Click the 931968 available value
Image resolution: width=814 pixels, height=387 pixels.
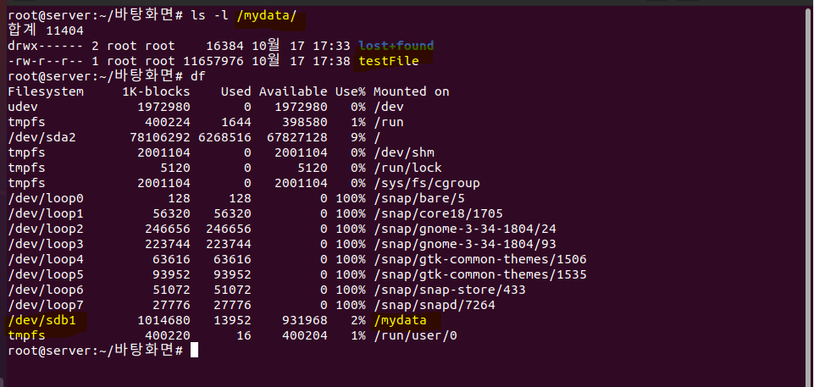pos(305,321)
